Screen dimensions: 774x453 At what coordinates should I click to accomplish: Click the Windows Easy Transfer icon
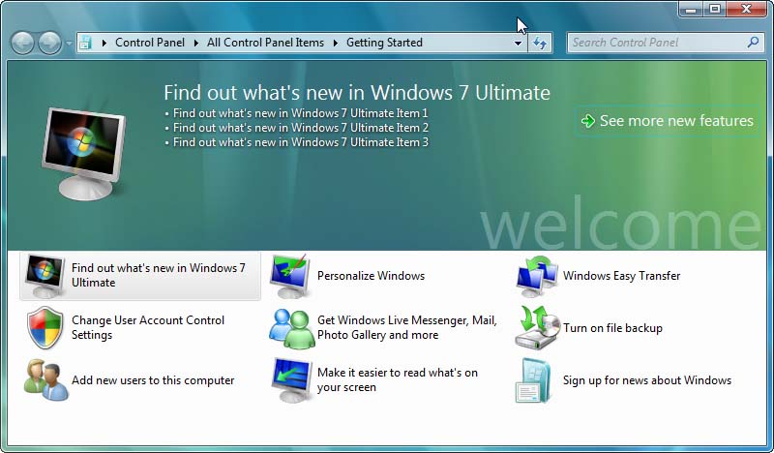pos(535,276)
